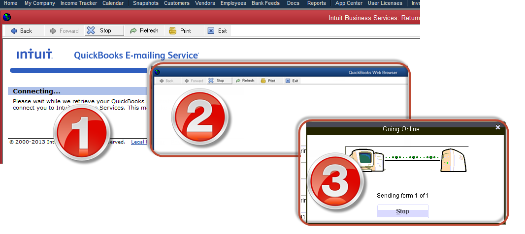Click globe icon in QuickBooks Web Browser title bar
This screenshot has width=525, height=234.
coord(157,72)
